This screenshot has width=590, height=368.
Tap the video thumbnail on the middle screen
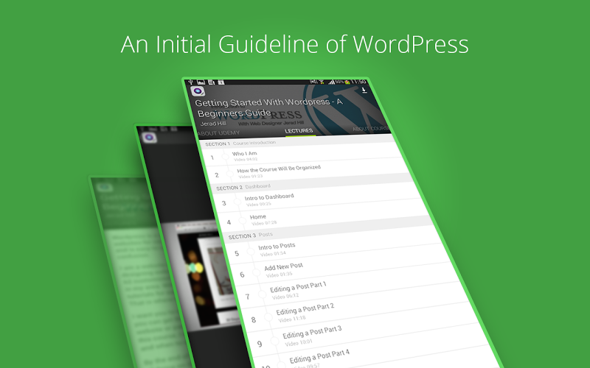coord(201,274)
